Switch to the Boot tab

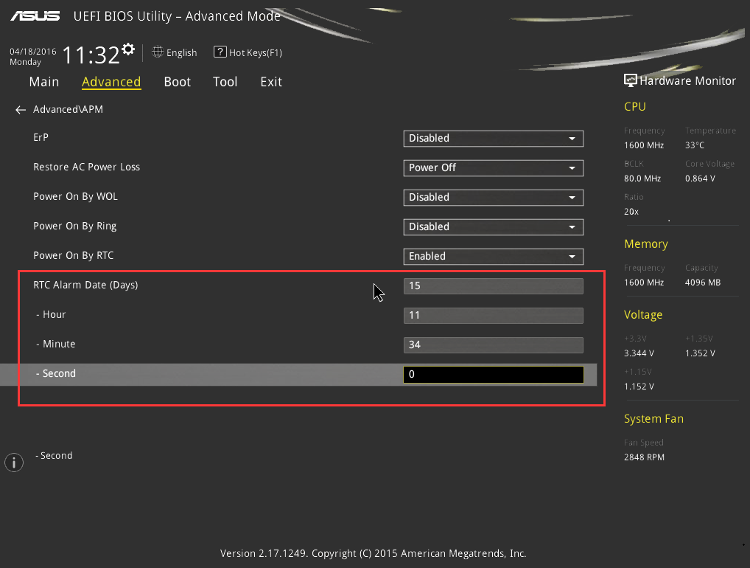click(177, 82)
